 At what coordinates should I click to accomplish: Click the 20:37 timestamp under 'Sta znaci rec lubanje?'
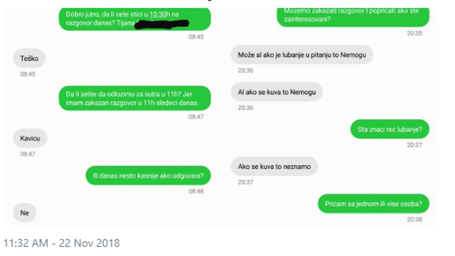click(x=414, y=145)
